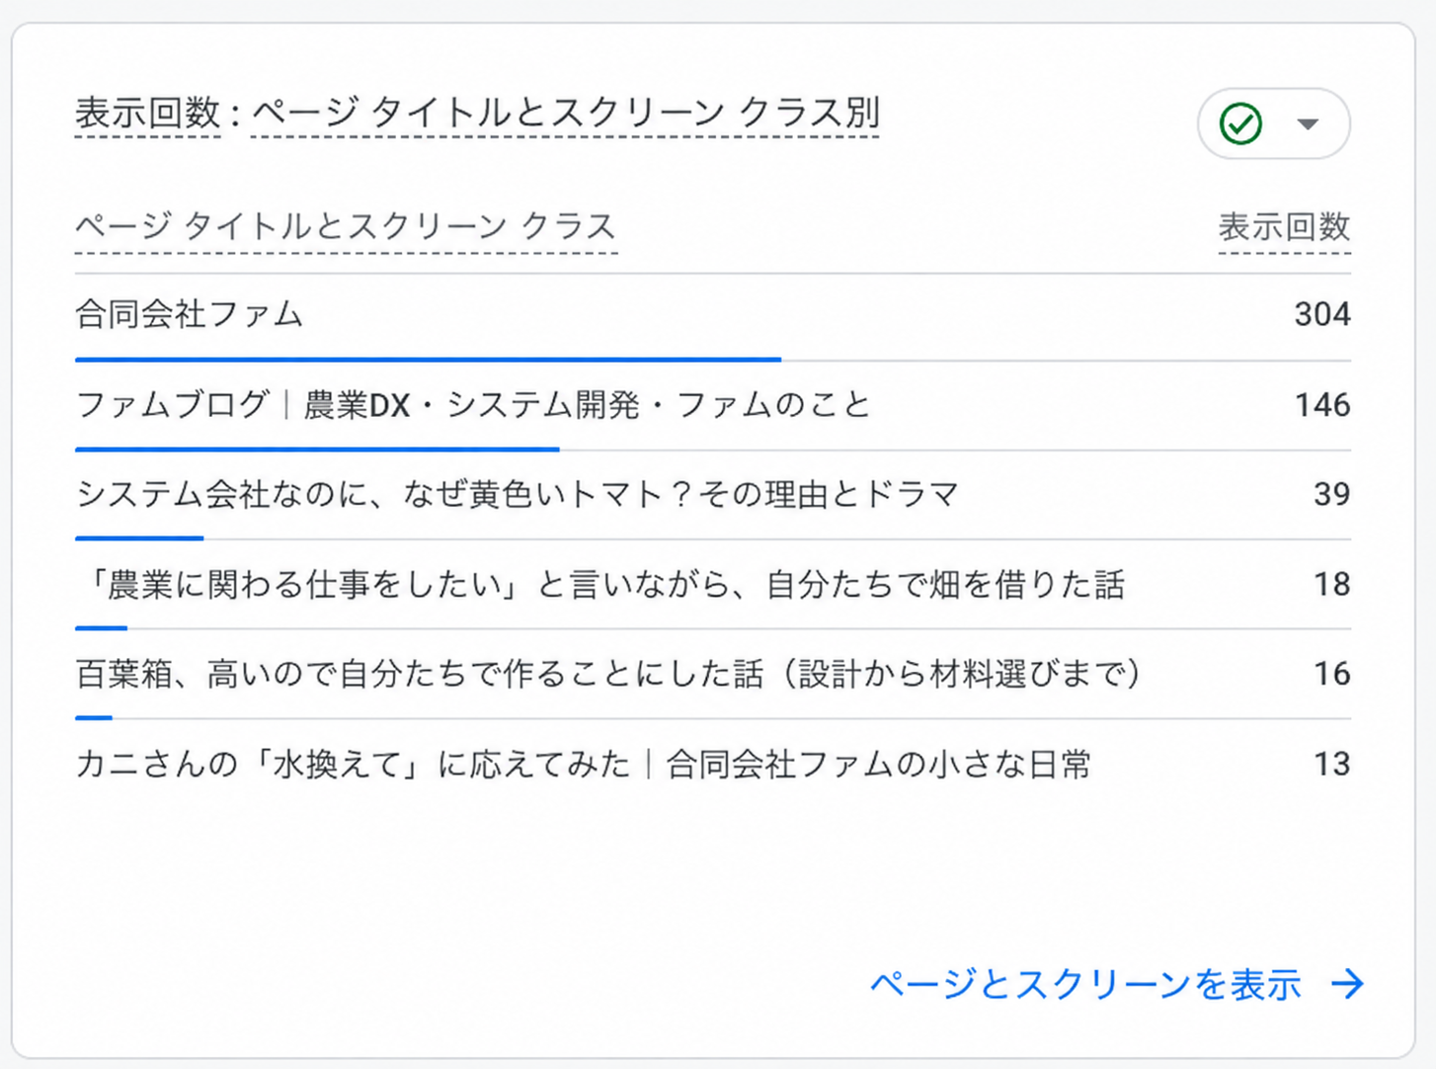Open the dropdown arrow beside checkmark
This screenshot has width=1436, height=1069.
(x=1308, y=124)
